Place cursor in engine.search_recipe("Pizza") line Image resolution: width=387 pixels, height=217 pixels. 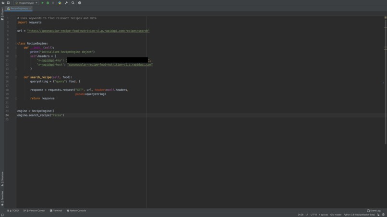point(40,115)
